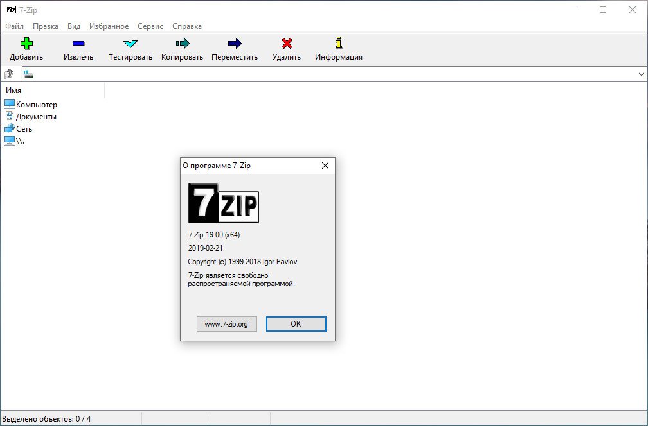Go up one folder level arrow icon
Image resolution: width=648 pixels, height=426 pixels.
tap(9, 74)
